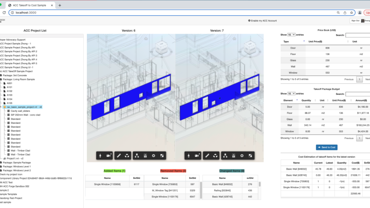This screenshot has height=208, width=370.
Task: Click the Home view icon in Version 7 viewer
Action: (234, 39)
